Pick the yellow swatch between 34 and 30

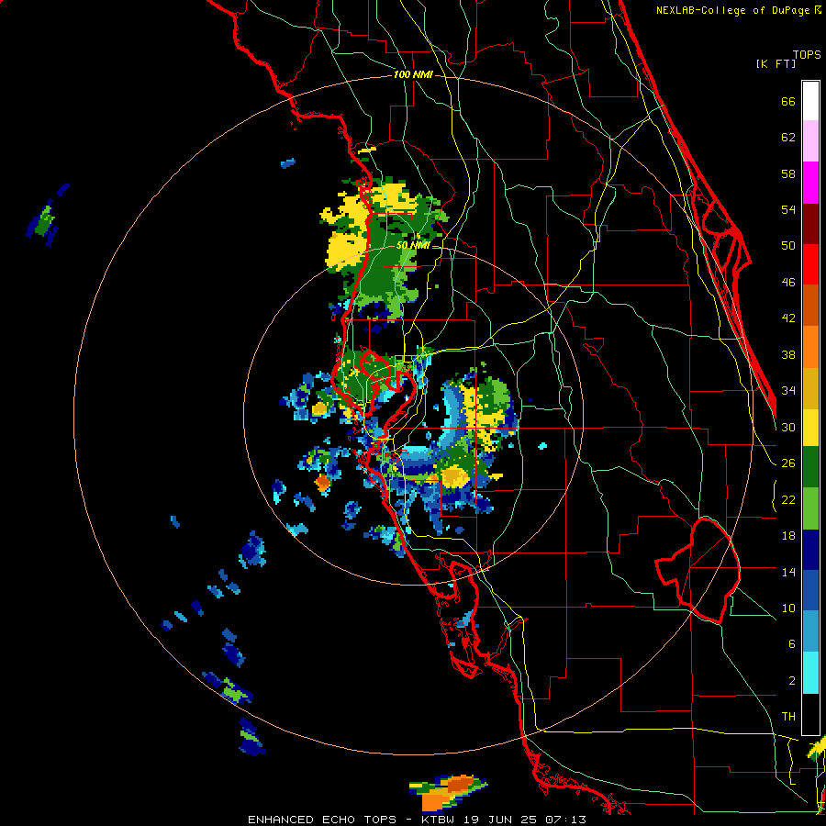coord(810,428)
